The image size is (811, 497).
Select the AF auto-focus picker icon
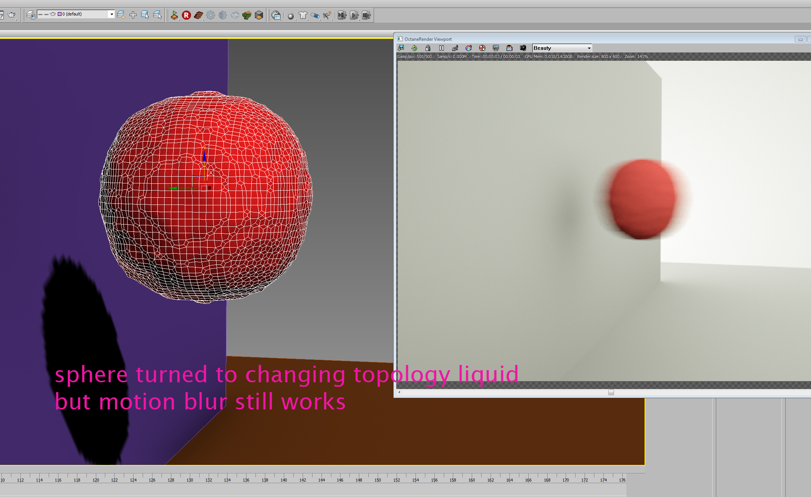pos(455,48)
